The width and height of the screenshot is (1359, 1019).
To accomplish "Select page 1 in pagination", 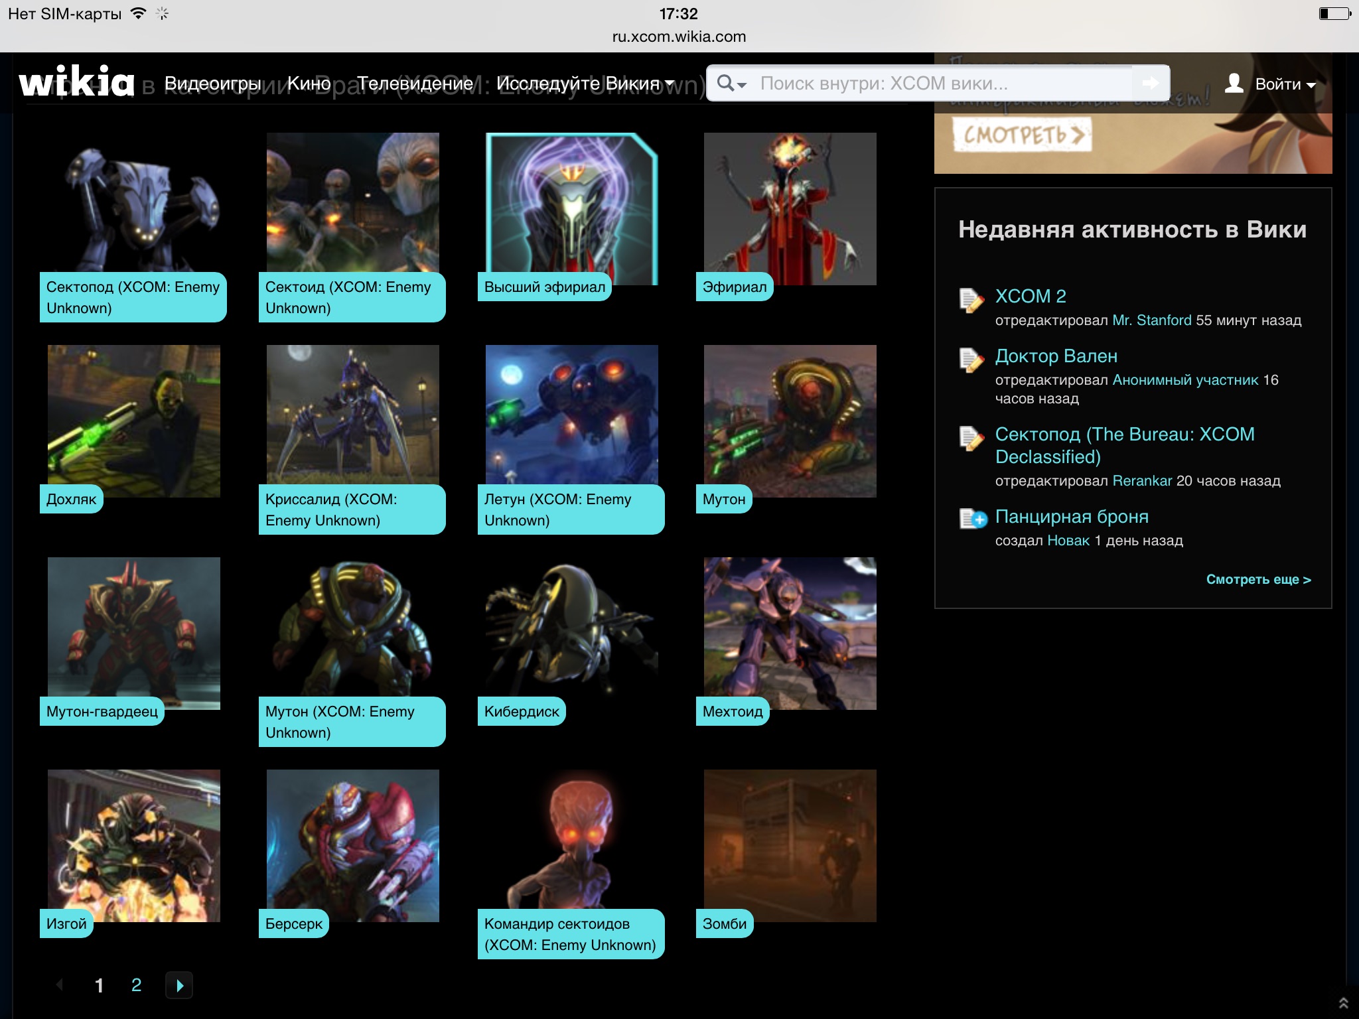I will (99, 985).
